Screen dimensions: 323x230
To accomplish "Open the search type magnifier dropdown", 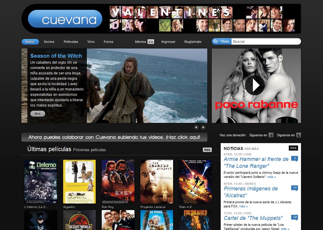I will tap(216, 41).
